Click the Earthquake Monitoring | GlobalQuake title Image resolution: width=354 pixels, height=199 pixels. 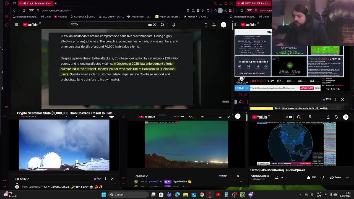pyautogui.click(x=277, y=170)
